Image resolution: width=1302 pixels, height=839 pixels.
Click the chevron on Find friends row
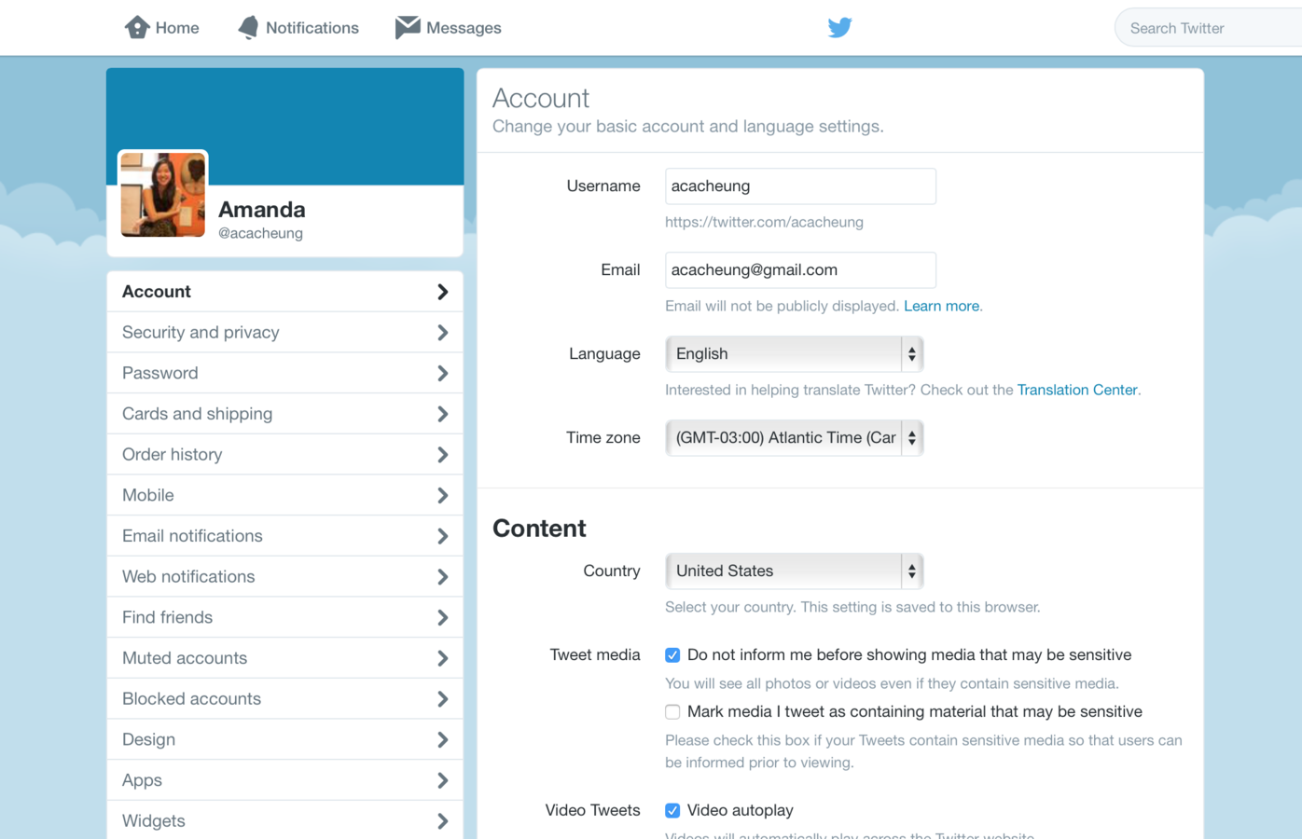coord(442,618)
